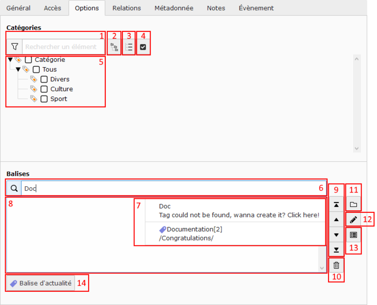The width and height of the screenshot is (377, 305).
Task: Focus the Rechercher un élément filter field
Action: pos(63,47)
